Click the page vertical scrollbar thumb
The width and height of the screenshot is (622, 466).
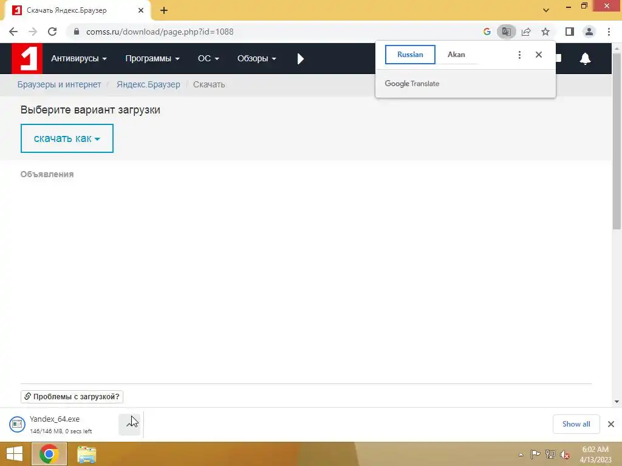coord(617,141)
